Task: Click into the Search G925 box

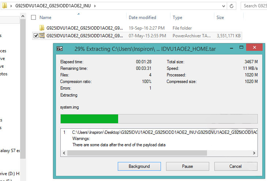Action: (x=254, y=6)
